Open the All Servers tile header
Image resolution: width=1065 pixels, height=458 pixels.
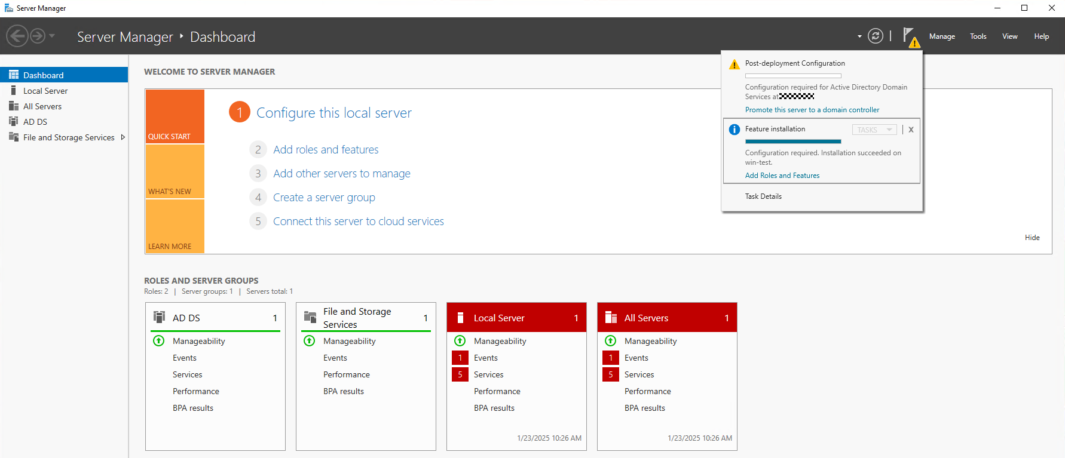pos(667,318)
